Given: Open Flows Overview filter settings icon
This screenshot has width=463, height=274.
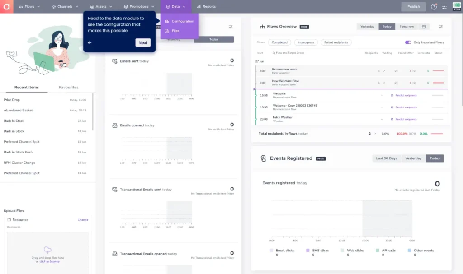Looking at the screenshot, I should click(x=441, y=27).
